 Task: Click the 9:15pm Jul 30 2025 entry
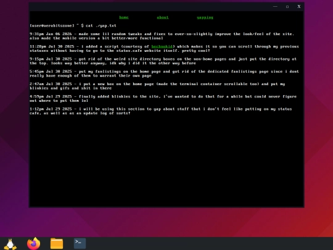163,61
